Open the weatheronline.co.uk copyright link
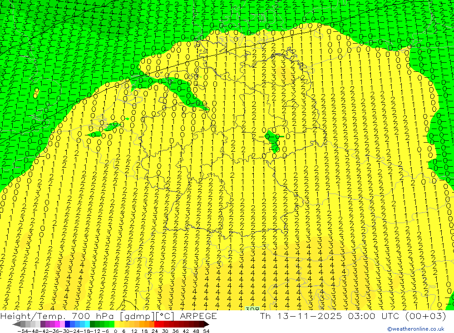Screen dimensions: 454x333 click(x=415, y=329)
